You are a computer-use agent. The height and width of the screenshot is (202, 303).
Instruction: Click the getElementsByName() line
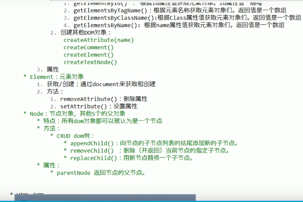[174, 25]
